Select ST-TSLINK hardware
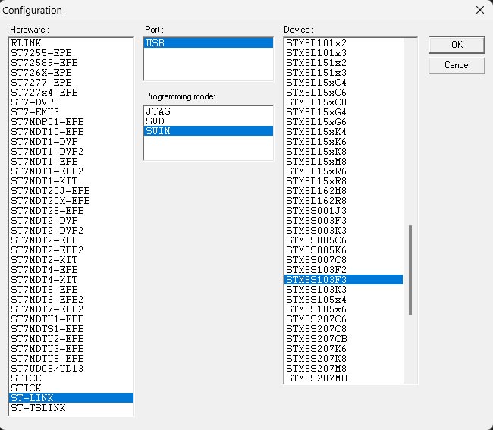 click(x=71, y=408)
